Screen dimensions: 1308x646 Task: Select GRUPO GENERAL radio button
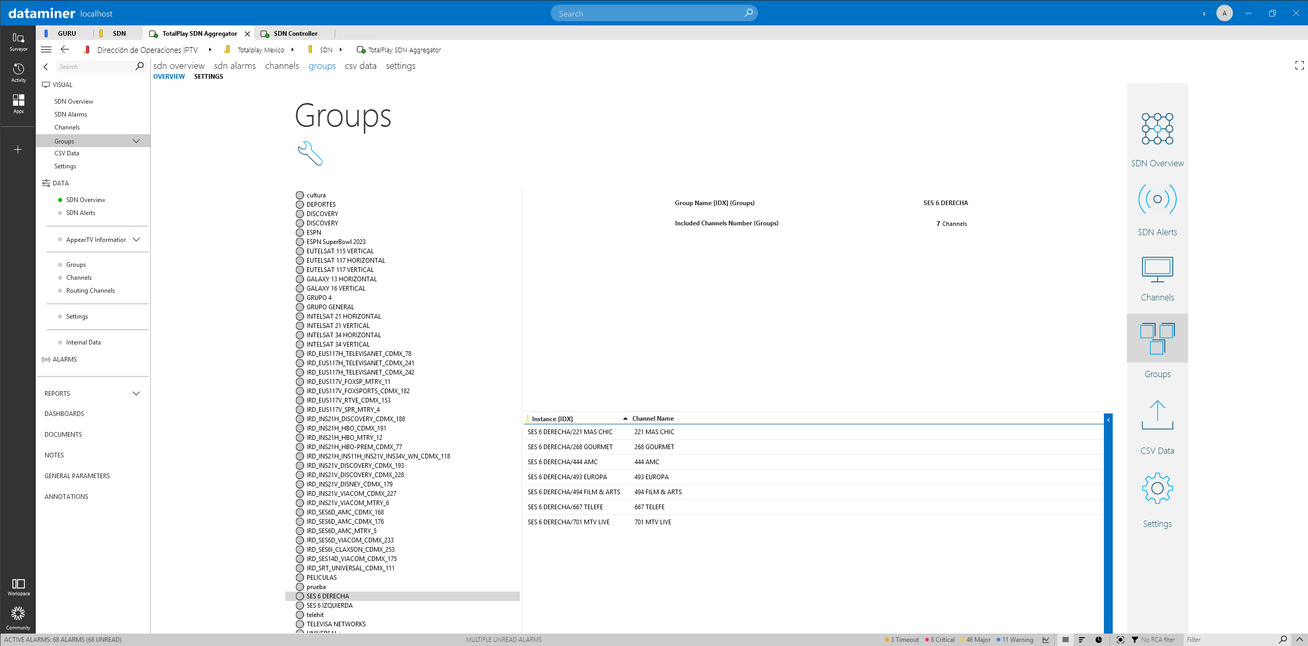click(300, 307)
